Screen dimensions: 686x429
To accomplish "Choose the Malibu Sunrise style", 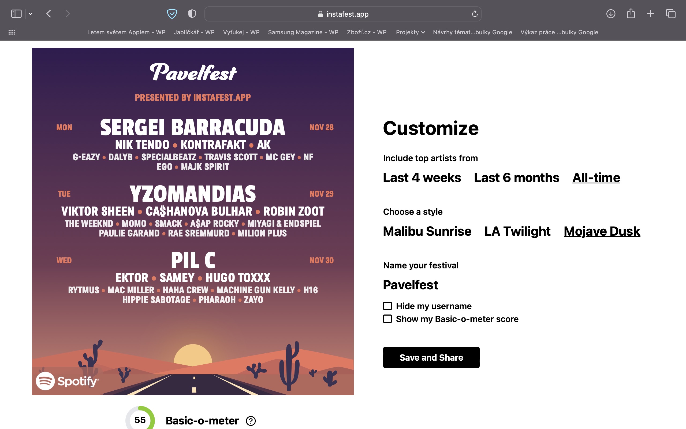I will (427, 231).
